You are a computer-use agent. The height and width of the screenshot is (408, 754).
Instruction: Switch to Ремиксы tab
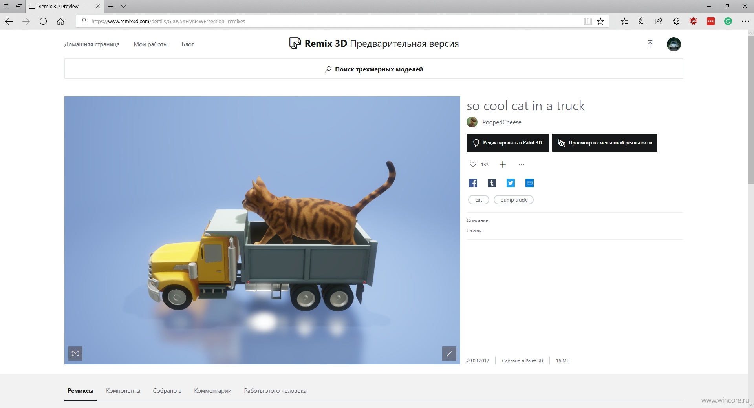tap(81, 391)
